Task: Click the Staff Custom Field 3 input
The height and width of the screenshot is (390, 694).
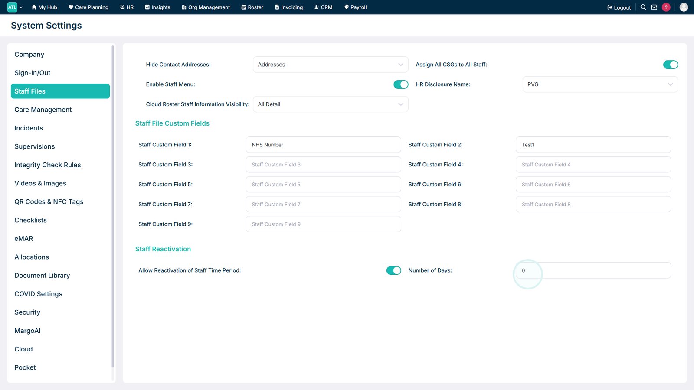Action: [x=324, y=165]
